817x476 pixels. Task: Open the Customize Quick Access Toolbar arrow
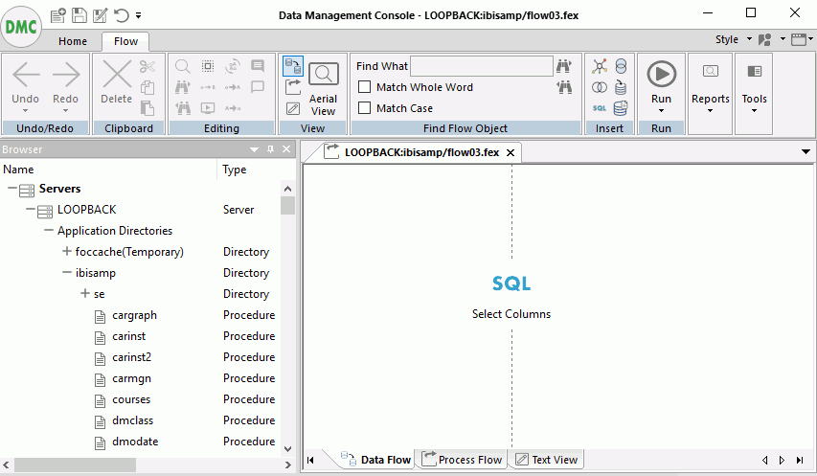point(138,15)
